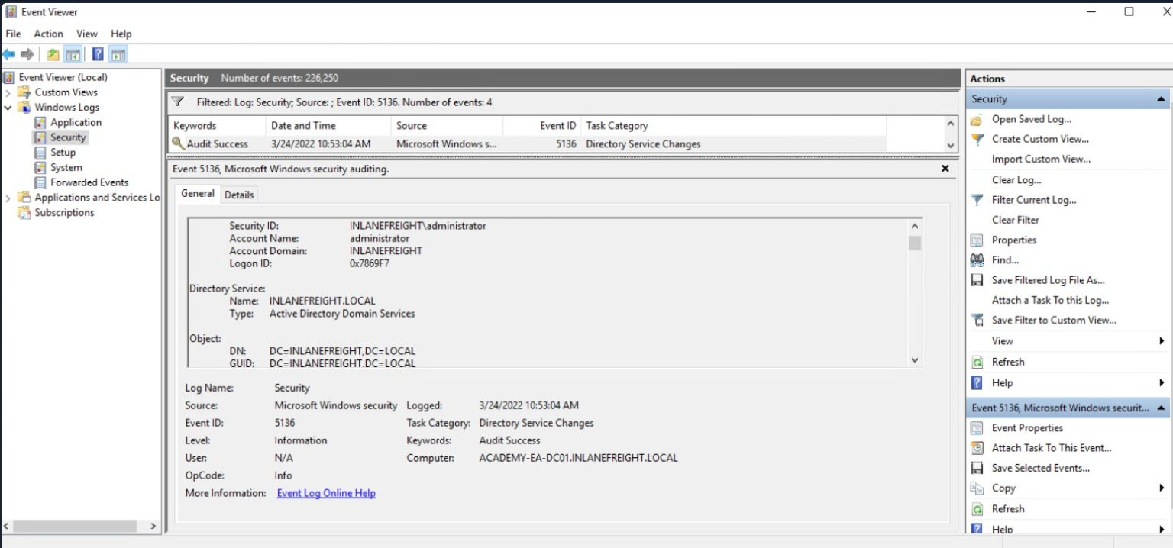The width and height of the screenshot is (1173, 548).
Task: Expand Applications and Services Logs node
Action: click(x=8, y=198)
